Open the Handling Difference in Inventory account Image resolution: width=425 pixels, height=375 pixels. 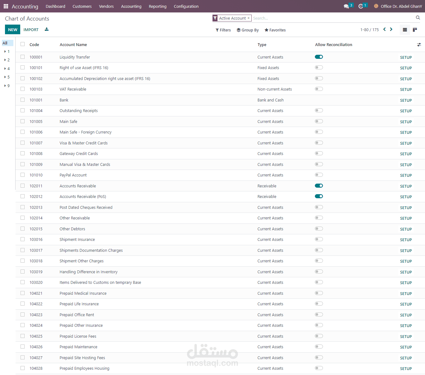(x=88, y=272)
